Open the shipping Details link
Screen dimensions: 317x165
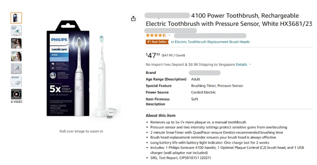241,64
